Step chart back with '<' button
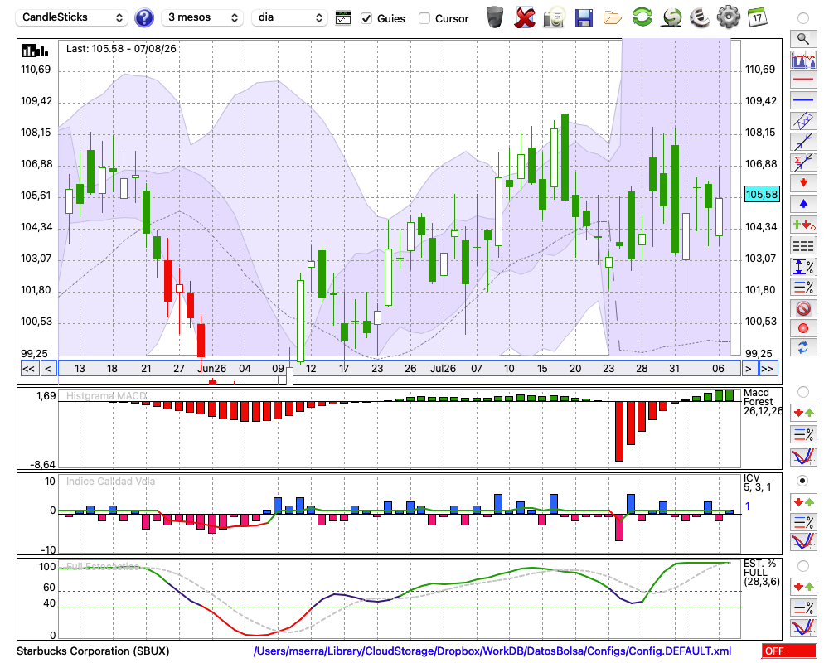Image resolution: width=829 pixels, height=663 pixels. pyautogui.click(x=48, y=369)
